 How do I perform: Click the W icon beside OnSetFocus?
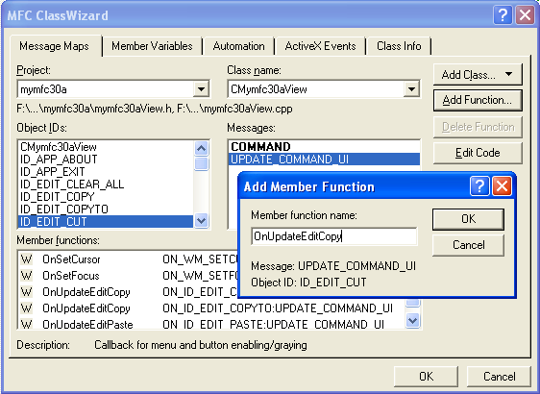point(27,276)
